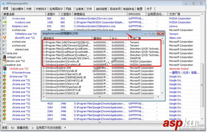Select the Tencent\QQ\Shell module row
207x132 pixels.
pos(101,45)
